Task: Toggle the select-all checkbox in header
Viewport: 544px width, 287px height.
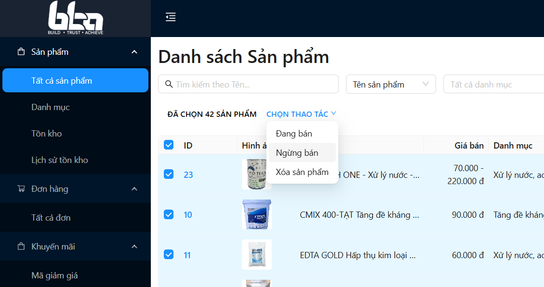Action: coord(169,145)
